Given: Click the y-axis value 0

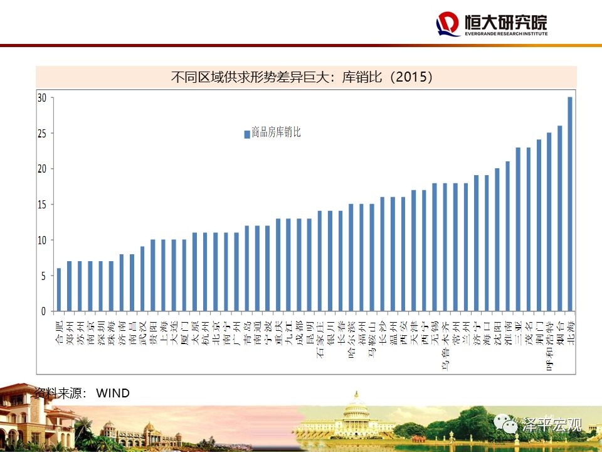Looking at the screenshot, I should [x=44, y=311].
